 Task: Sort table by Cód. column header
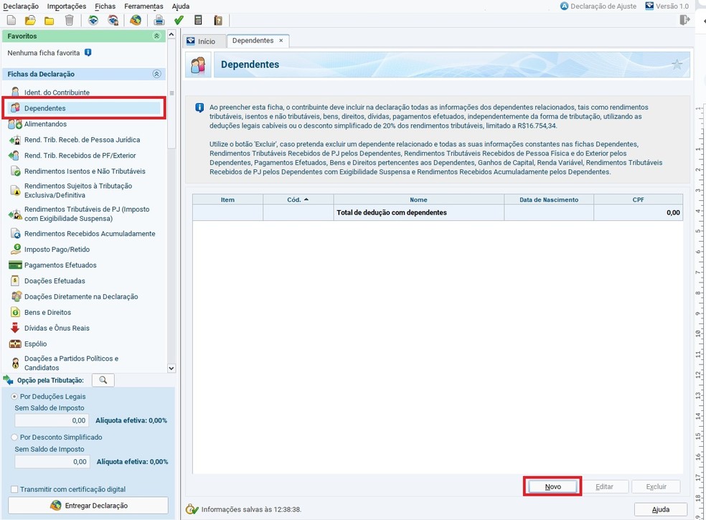coord(298,199)
